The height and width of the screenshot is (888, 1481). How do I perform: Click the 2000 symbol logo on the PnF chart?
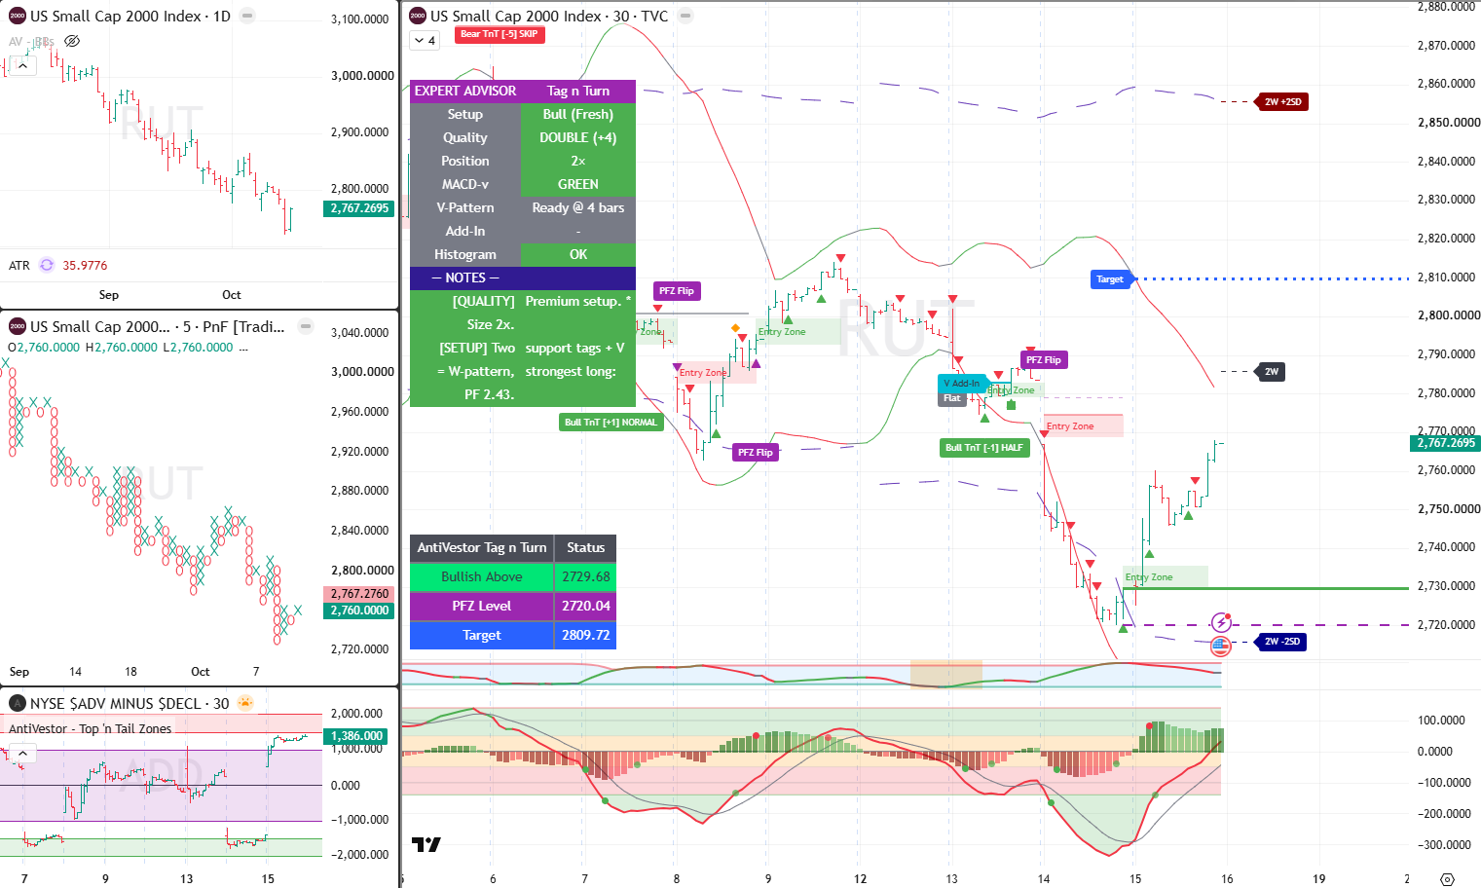pyautogui.click(x=17, y=326)
